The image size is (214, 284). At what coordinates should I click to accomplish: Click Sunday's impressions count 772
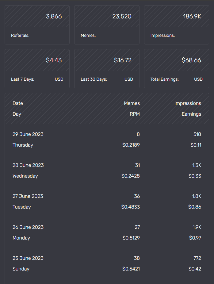(x=197, y=258)
